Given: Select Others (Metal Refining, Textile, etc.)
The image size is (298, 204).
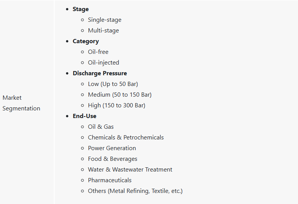Looking at the screenshot, I should (x=135, y=191).
